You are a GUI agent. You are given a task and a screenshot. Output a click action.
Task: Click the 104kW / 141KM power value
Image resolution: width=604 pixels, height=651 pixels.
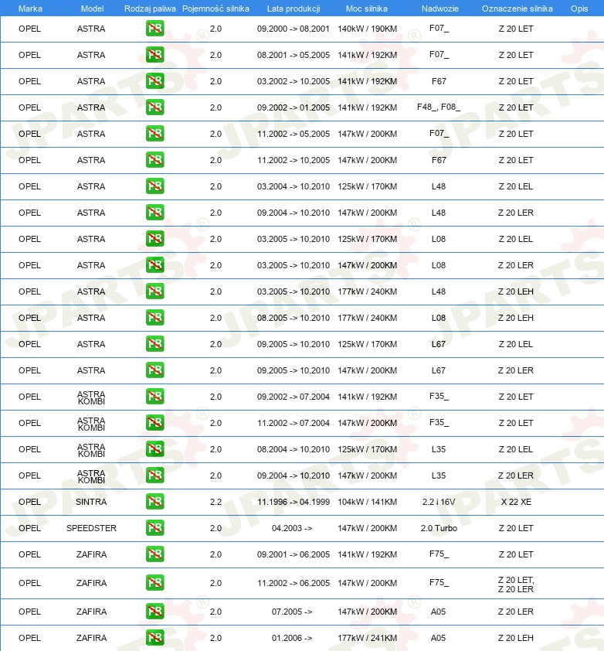(x=367, y=502)
